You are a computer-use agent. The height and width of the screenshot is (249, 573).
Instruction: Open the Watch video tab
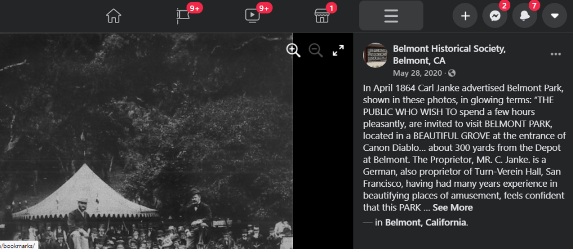pos(253,16)
